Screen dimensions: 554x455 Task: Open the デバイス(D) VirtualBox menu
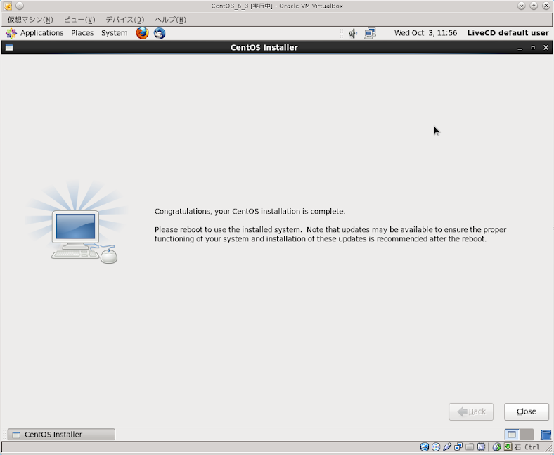click(x=125, y=20)
